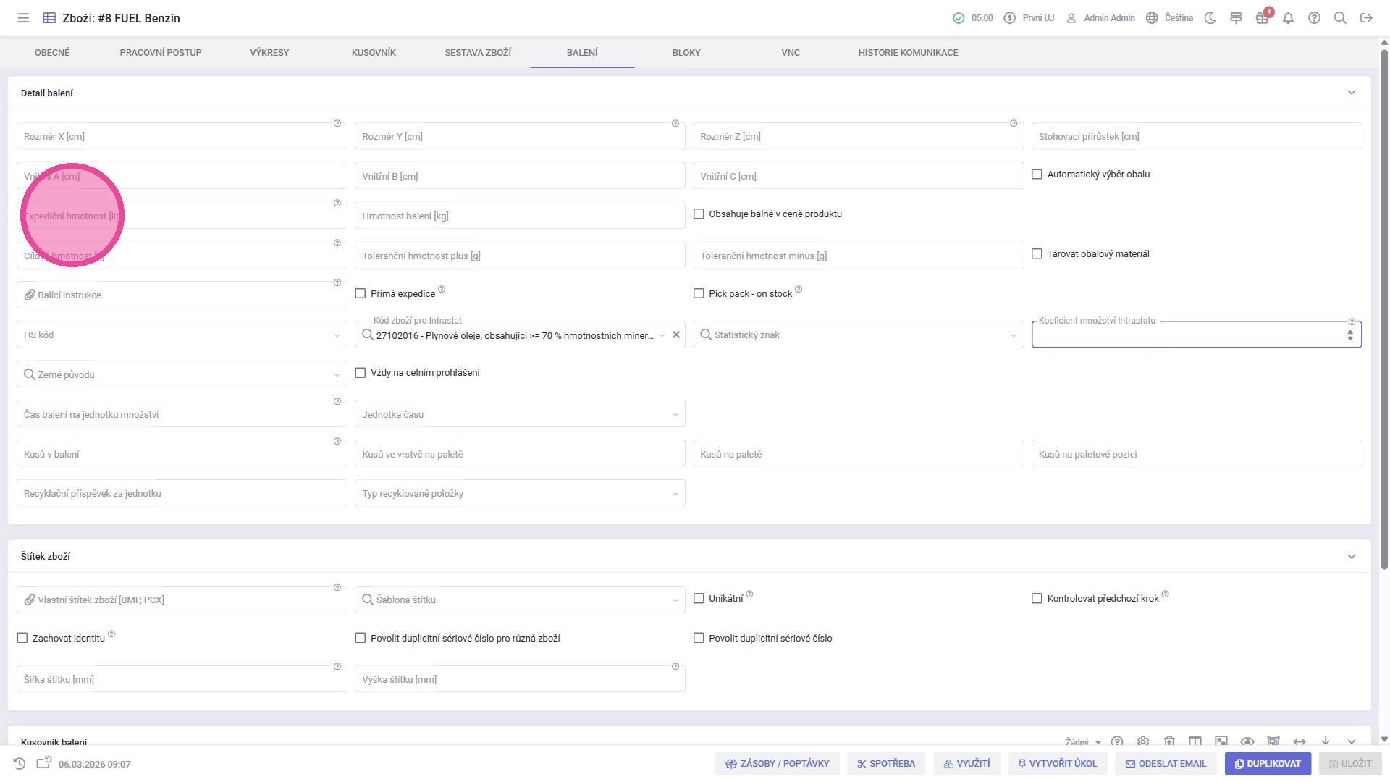Open the gift box news icon
Screen dimensions: 1390x782
coord(1262,18)
